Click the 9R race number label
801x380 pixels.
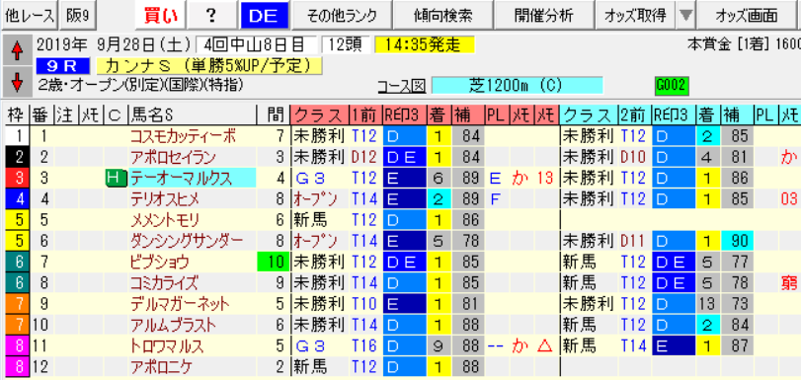[63, 66]
